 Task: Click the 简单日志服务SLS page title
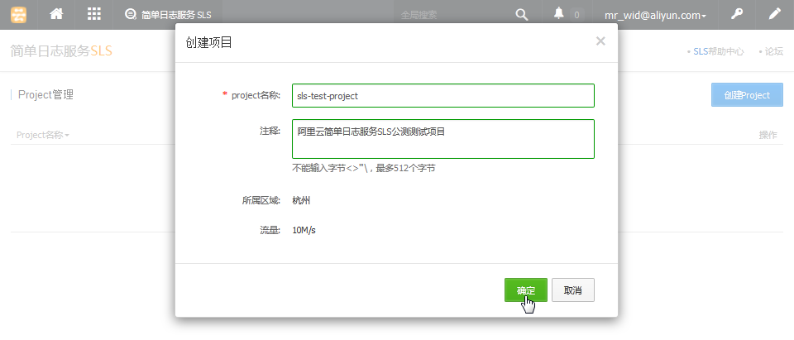click(x=61, y=50)
